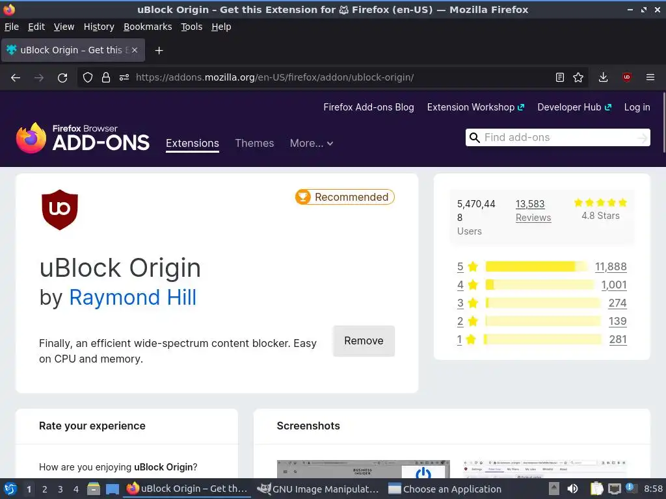This screenshot has width=666, height=499.
Task: Click the eject media tray icon
Action: 553,489
